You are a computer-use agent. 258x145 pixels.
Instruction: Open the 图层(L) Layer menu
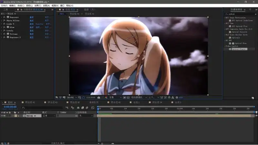point(29,5)
